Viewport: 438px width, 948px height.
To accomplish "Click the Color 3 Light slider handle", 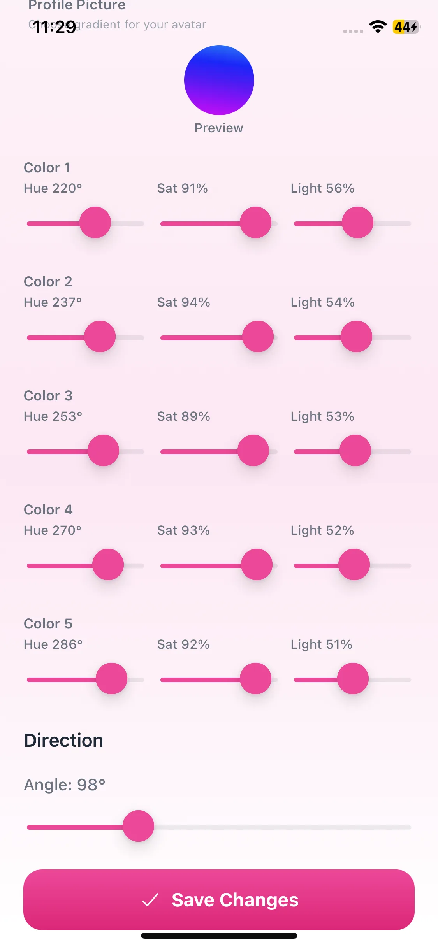I will [x=355, y=451].
